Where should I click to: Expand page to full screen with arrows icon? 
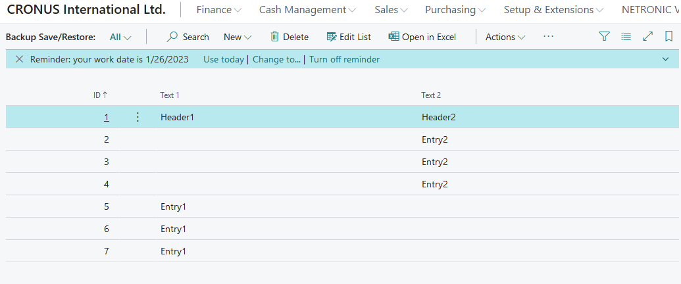(x=648, y=37)
